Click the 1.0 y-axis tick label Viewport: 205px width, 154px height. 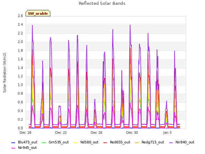20,85
